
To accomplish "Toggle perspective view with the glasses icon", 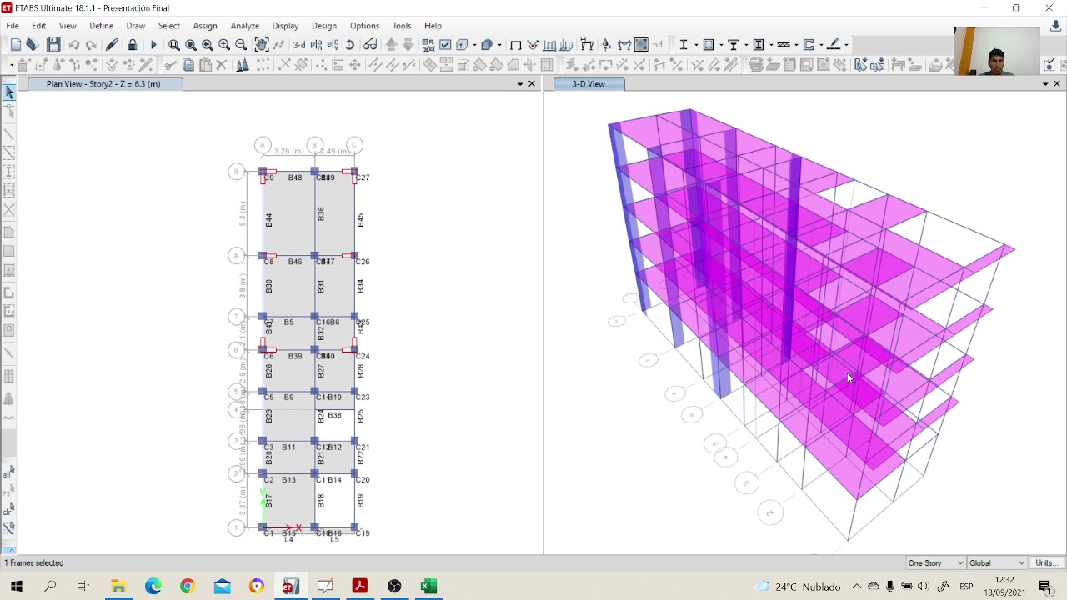I will [370, 45].
